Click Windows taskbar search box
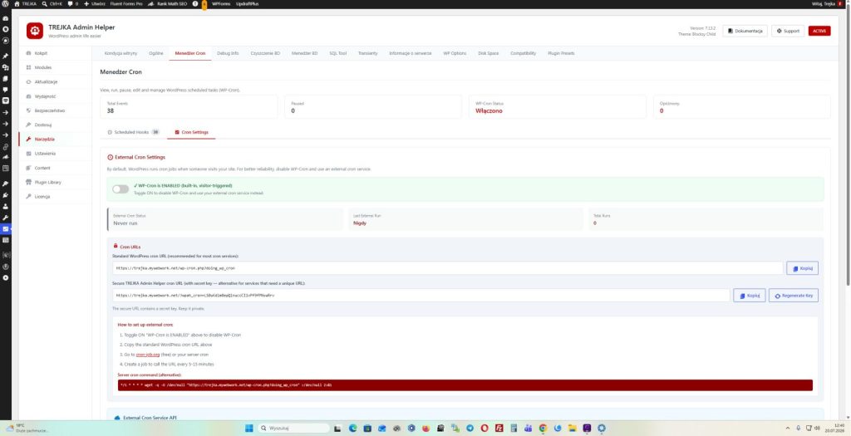Screen dimensions: 851x436 pos(293,428)
